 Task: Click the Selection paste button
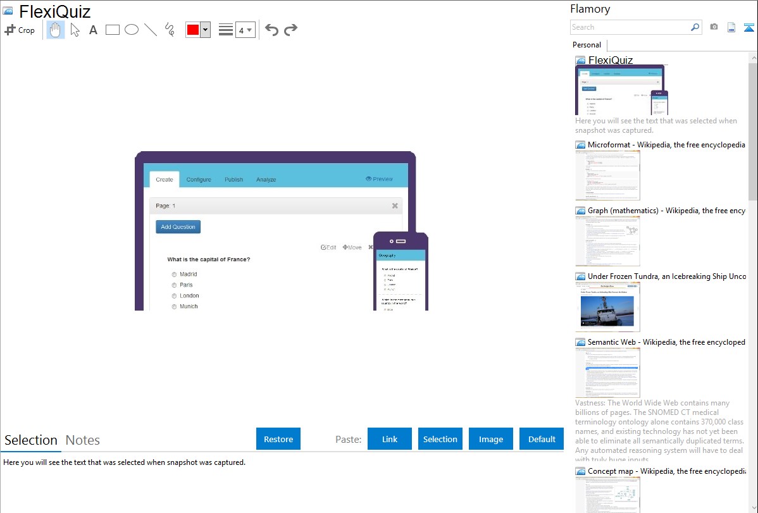point(440,439)
